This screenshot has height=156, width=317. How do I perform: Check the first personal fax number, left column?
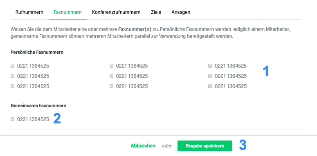(x=13, y=66)
